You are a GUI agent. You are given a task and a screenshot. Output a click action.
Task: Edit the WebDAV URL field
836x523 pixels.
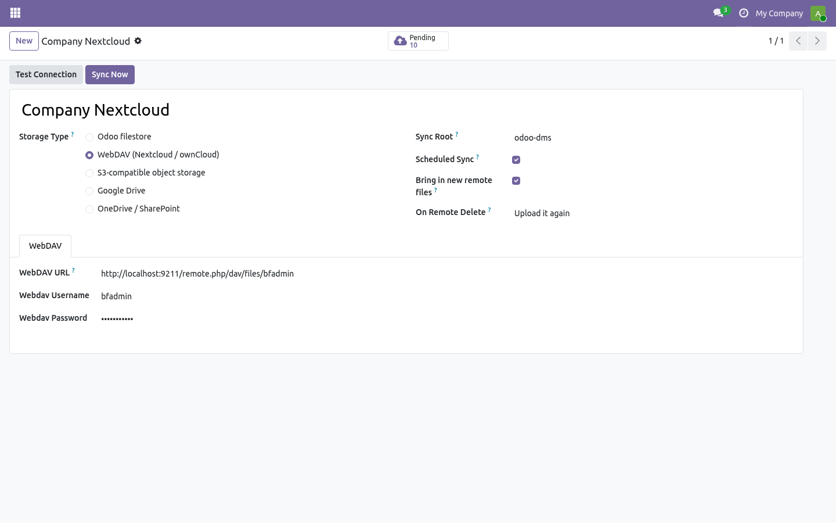[446, 274]
